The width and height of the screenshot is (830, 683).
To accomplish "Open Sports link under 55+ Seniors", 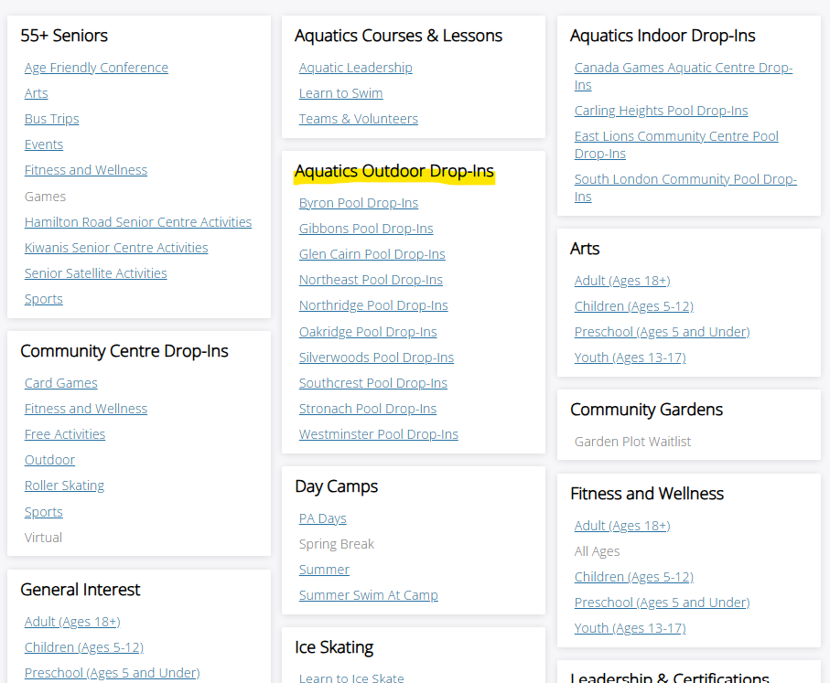I will [x=43, y=299].
